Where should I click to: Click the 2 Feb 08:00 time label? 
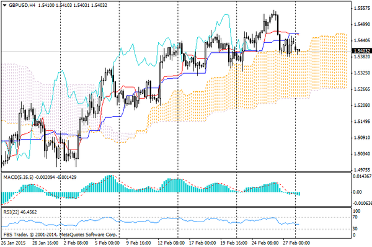(x=76, y=243)
